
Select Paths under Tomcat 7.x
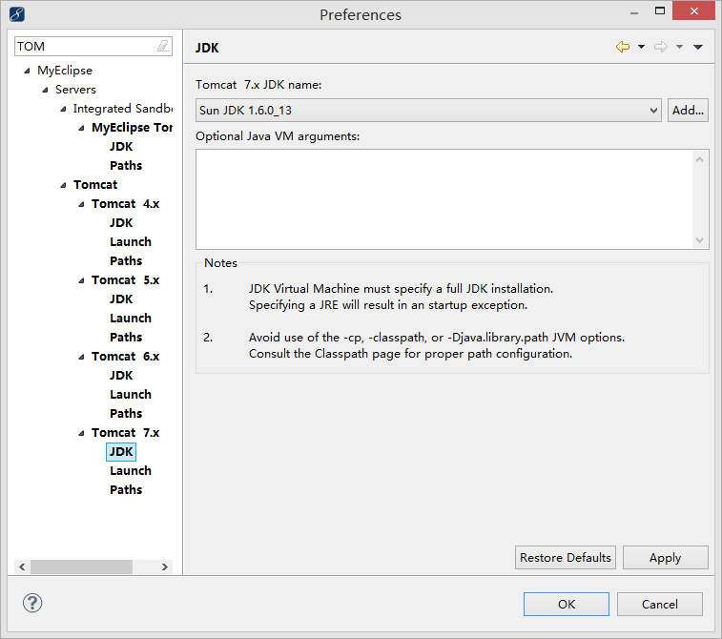pos(126,490)
